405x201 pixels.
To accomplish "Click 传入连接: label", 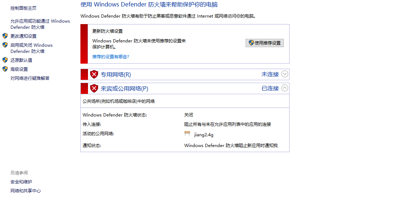I will (92, 124).
